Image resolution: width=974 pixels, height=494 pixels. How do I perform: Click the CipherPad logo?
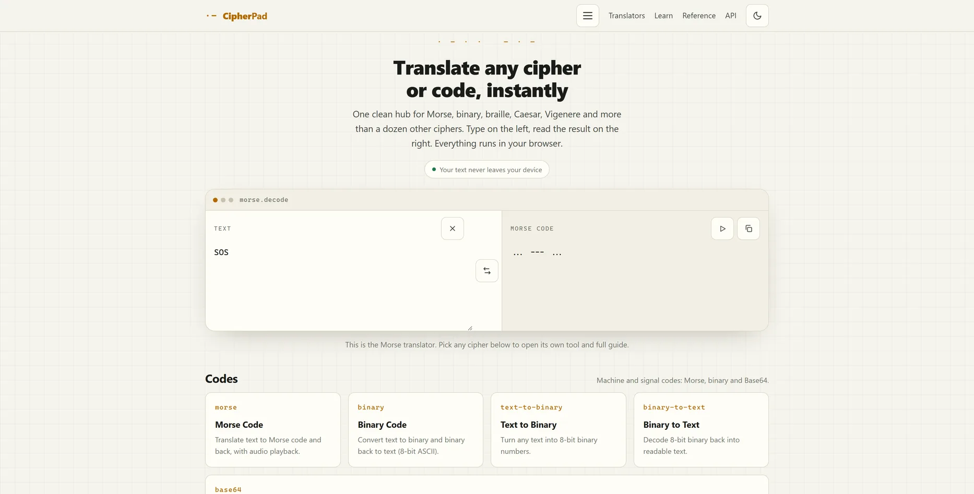(x=237, y=16)
